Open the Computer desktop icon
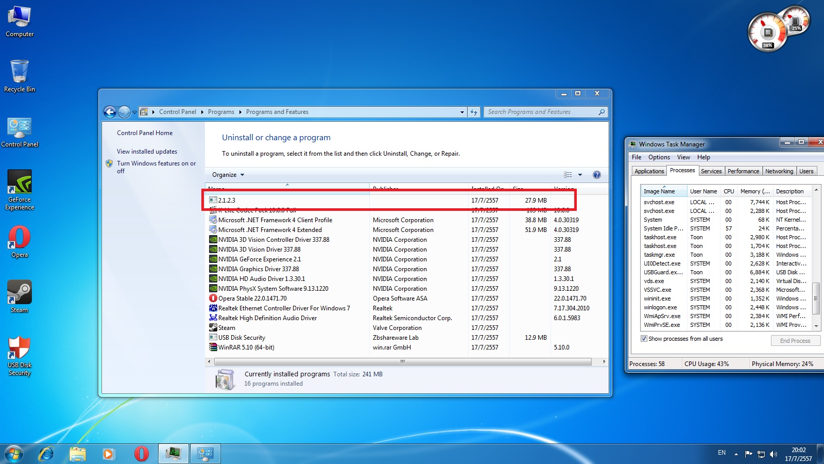Image resolution: width=824 pixels, height=464 pixels. click(x=20, y=22)
